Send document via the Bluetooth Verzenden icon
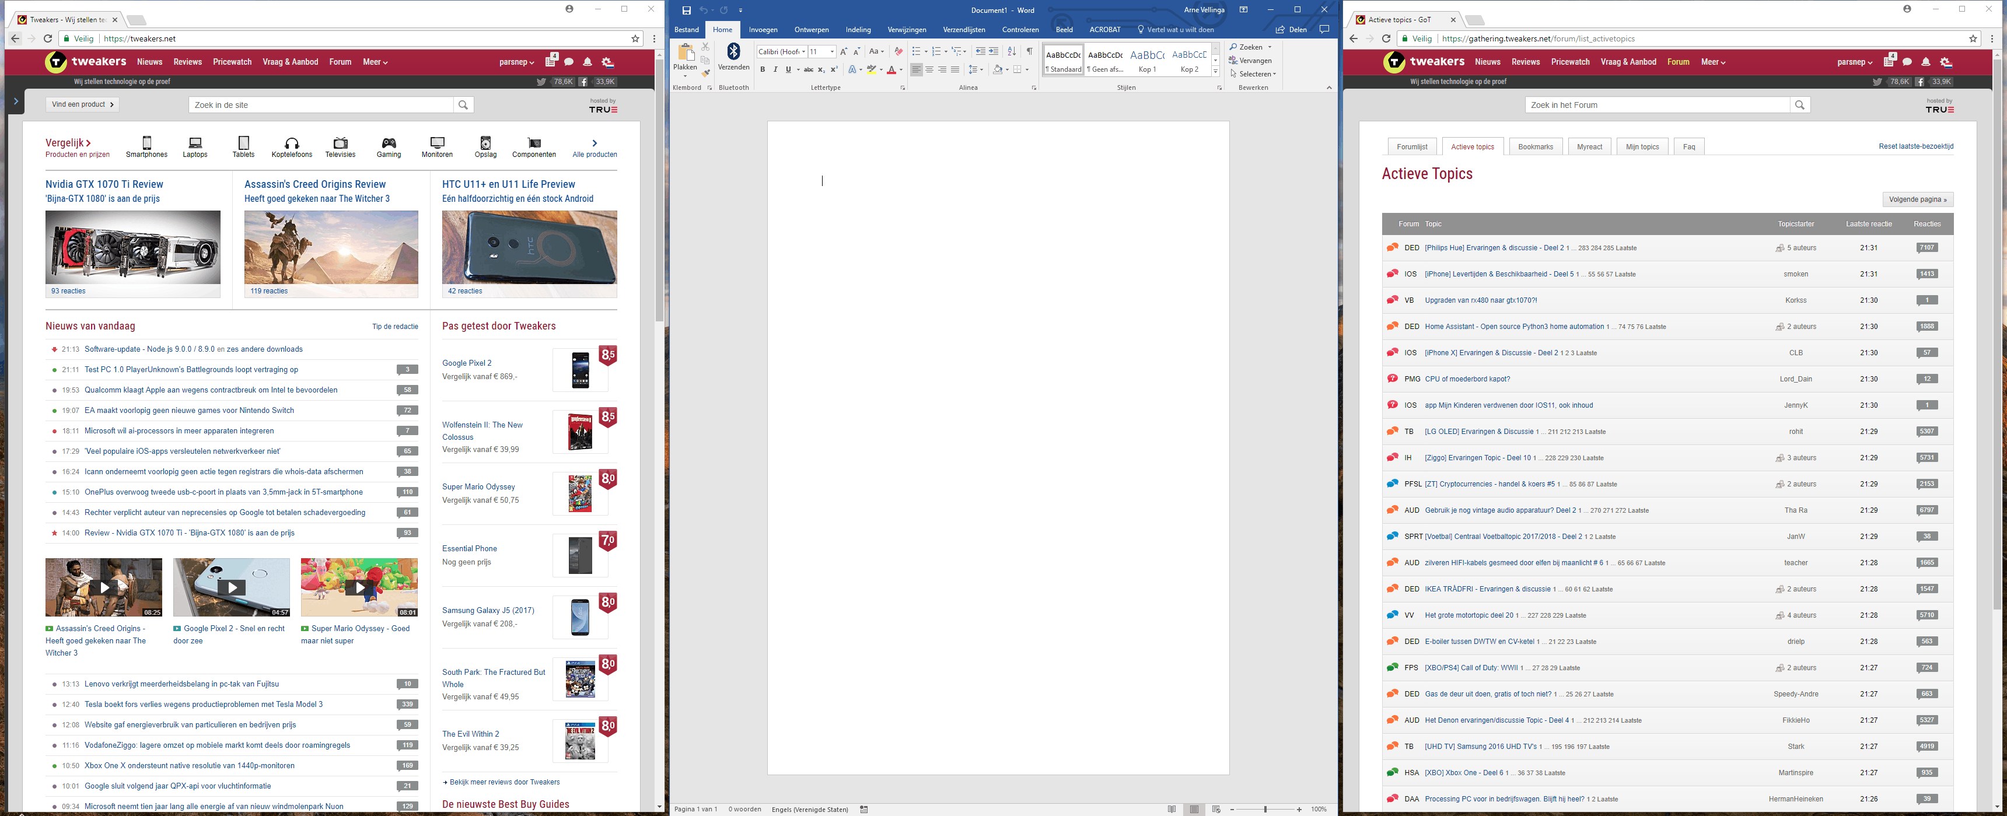Image resolution: width=2007 pixels, height=816 pixels. (x=733, y=57)
